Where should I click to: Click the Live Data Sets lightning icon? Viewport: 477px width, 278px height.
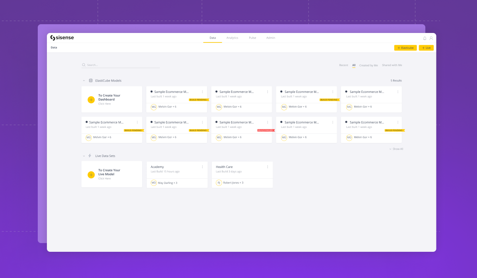(x=91, y=156)
